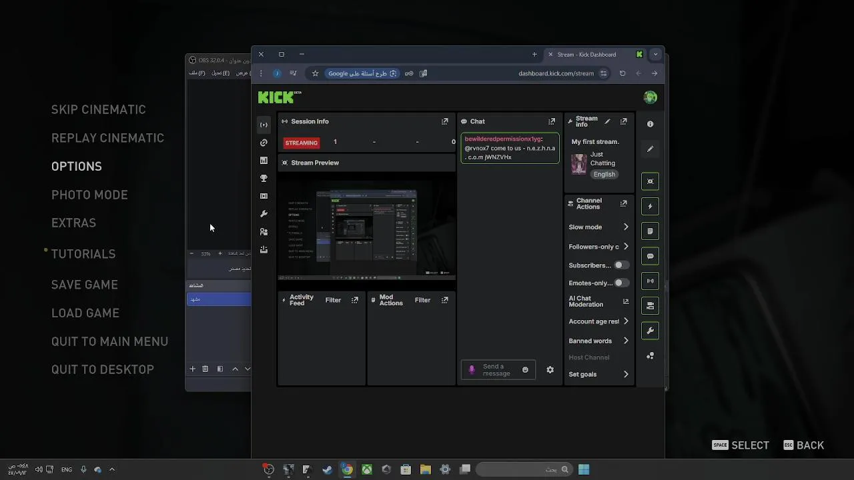The width and height of the screenshot is (854, 480).
Task: Pop out the Session Info panel
Action: coord(444,121)
